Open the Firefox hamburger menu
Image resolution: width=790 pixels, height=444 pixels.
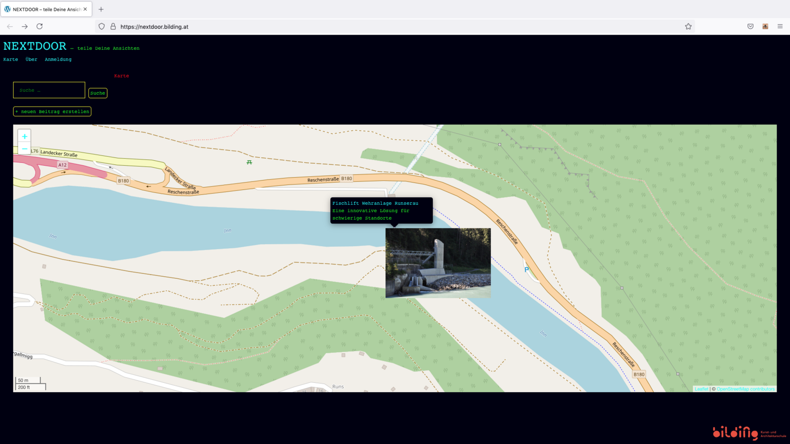coord(780,27)
